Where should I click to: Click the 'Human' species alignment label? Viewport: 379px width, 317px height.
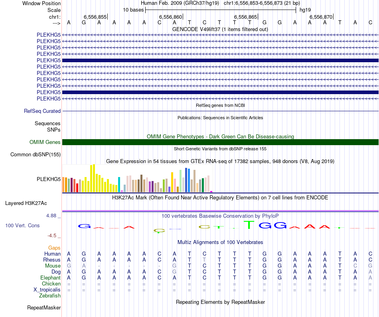52,254
